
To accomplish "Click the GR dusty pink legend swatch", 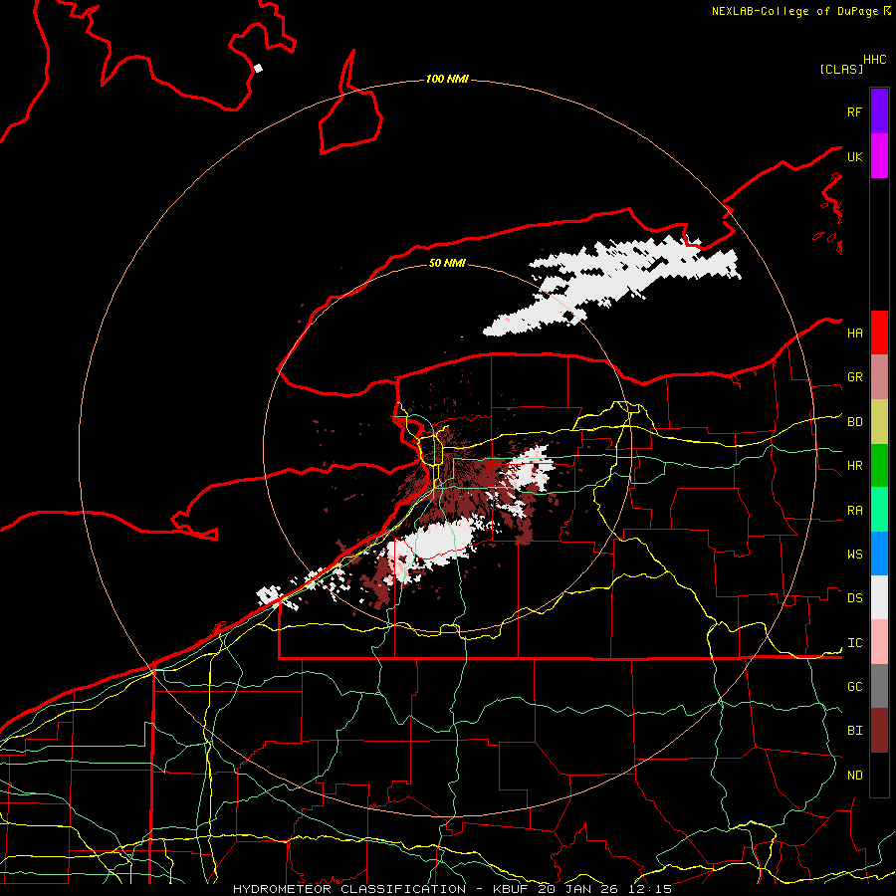I will click(x=879, y=376).
